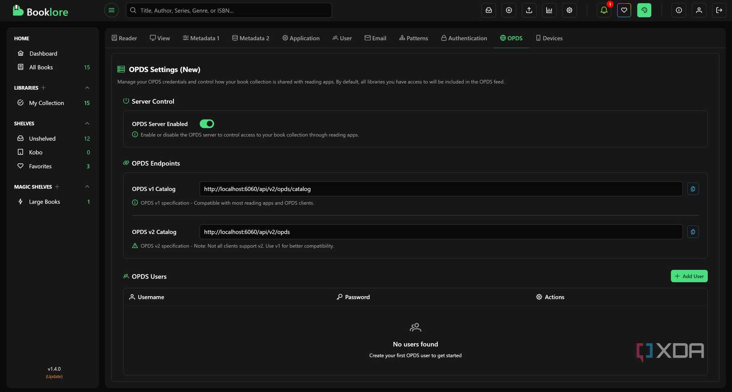732x392 pixels.
Task: Switch to the Authentication tab
Action: pos(464,38)
